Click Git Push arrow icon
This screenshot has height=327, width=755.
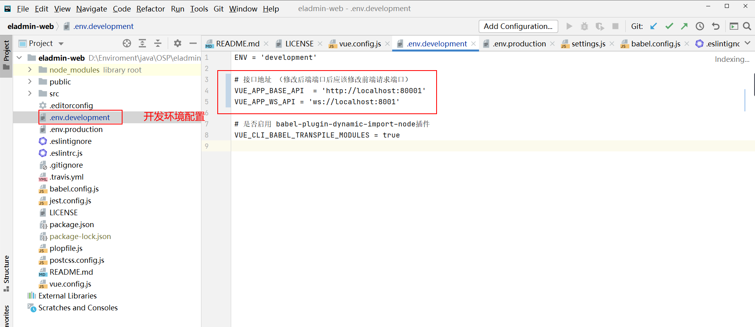pos(684,26)
